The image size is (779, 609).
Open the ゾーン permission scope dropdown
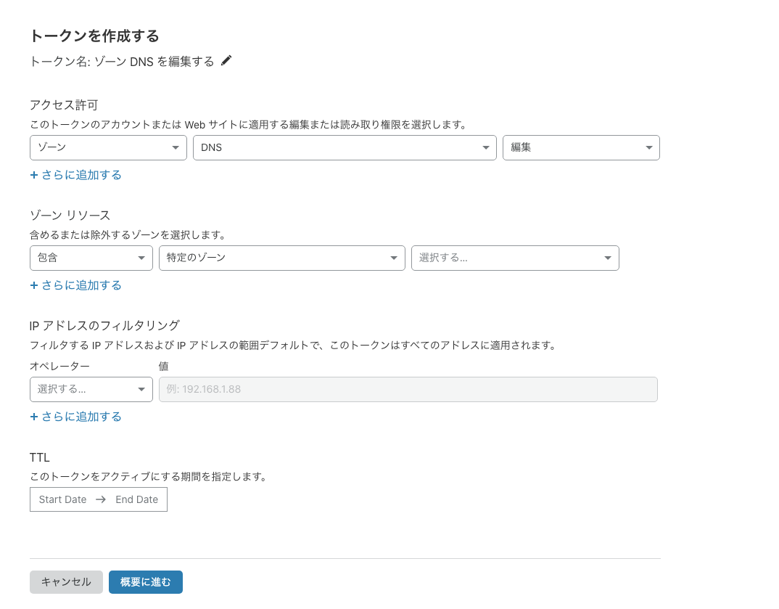(x=108, y=147)
